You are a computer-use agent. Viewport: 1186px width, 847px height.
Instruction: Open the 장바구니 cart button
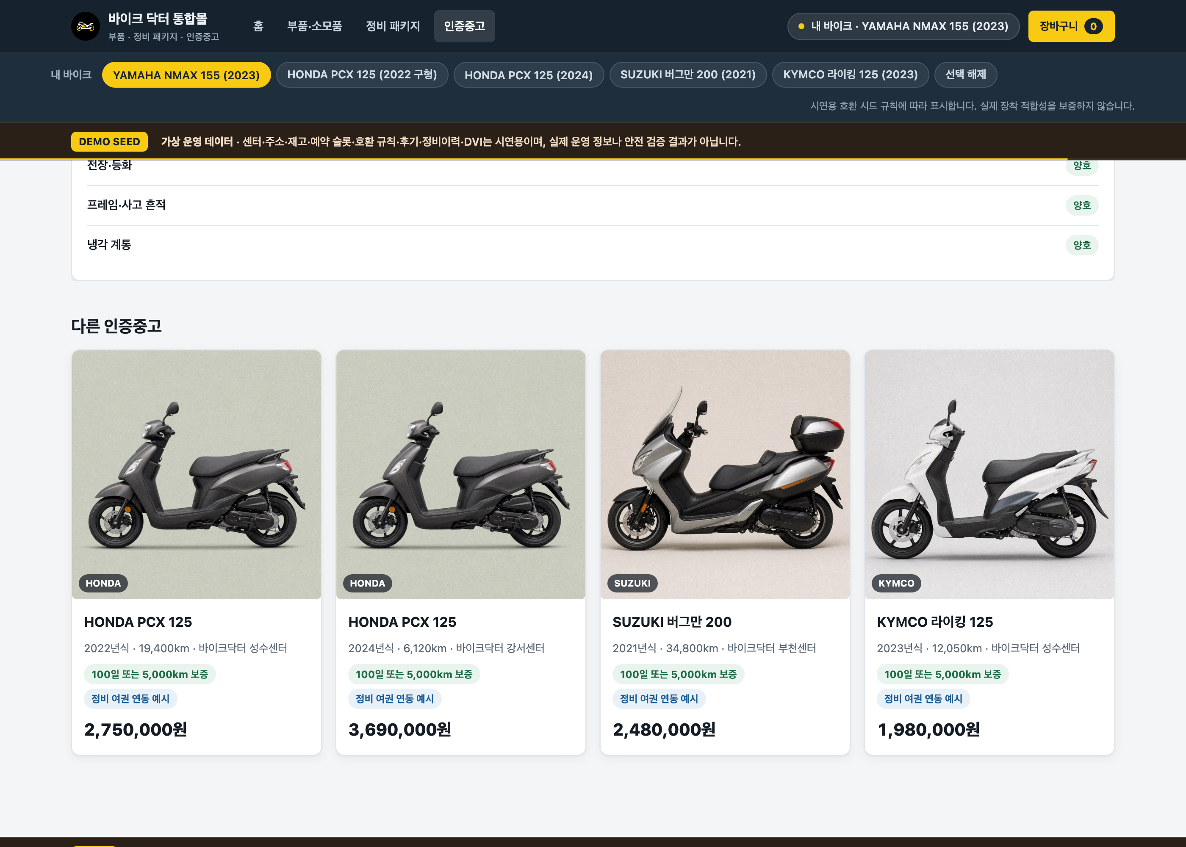1071,26
